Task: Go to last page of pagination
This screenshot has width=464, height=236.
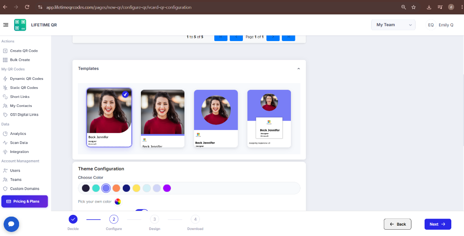Action: pyautogui.click(x=289, y=38)
